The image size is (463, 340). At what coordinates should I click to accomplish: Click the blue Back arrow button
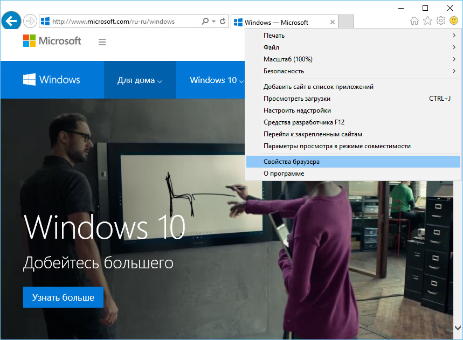point(11,20)
